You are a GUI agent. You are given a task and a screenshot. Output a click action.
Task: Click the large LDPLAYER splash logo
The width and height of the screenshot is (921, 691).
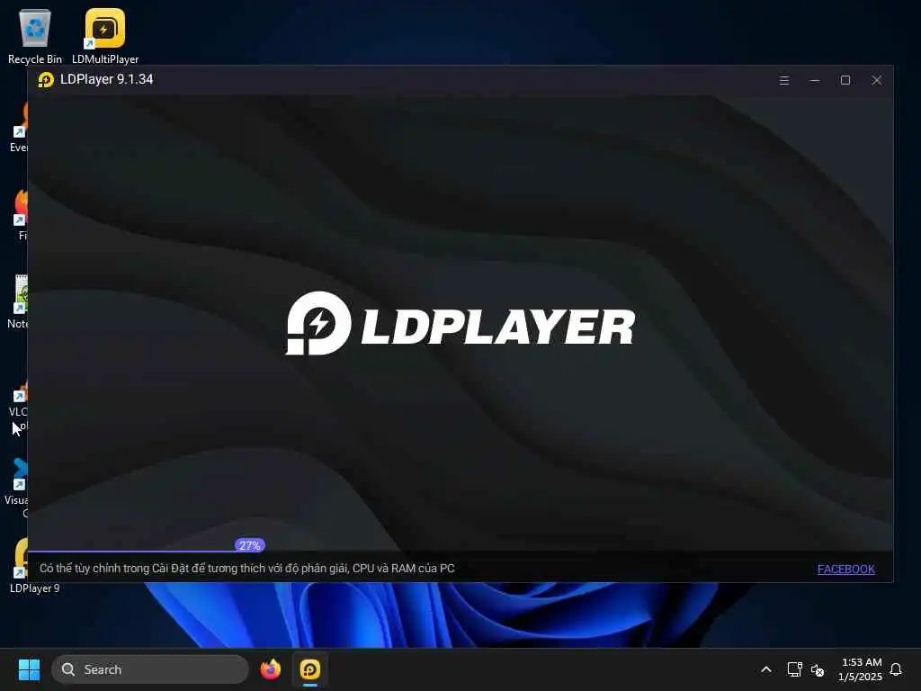(x=460, y=324)
